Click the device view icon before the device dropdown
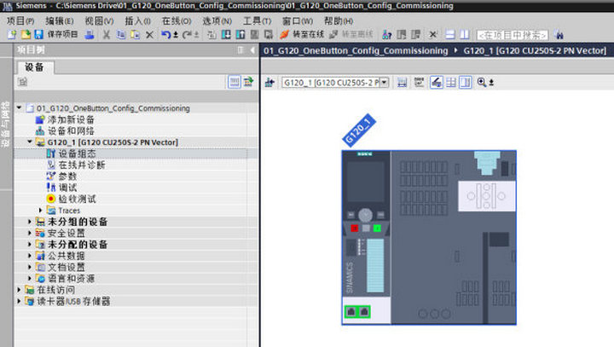 coord(269,82)
